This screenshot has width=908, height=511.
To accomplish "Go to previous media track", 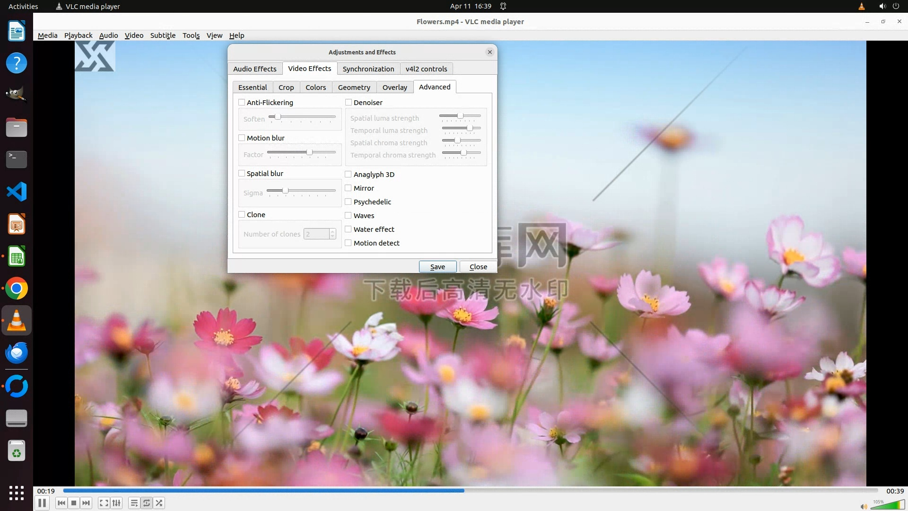I will [61, 503].
